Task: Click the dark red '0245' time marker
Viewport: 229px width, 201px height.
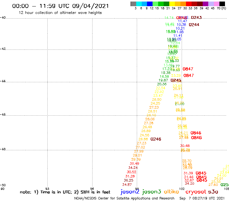Action: coord(176,80)
